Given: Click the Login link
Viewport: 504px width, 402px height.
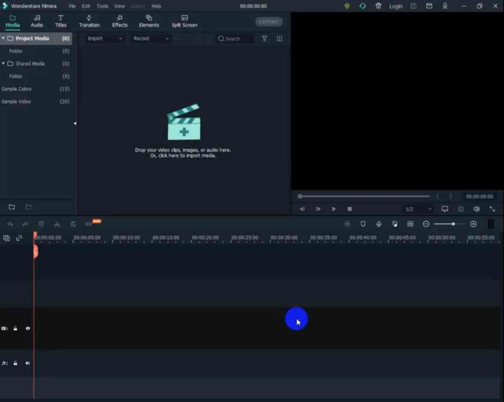Looking at the screenshot, I should (x=396, y=6).
